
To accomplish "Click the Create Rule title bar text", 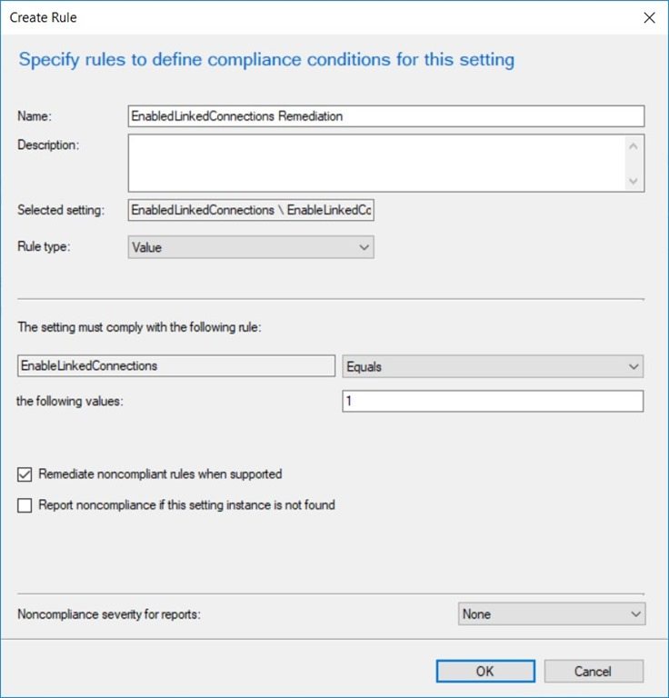I will coord(44,17).
